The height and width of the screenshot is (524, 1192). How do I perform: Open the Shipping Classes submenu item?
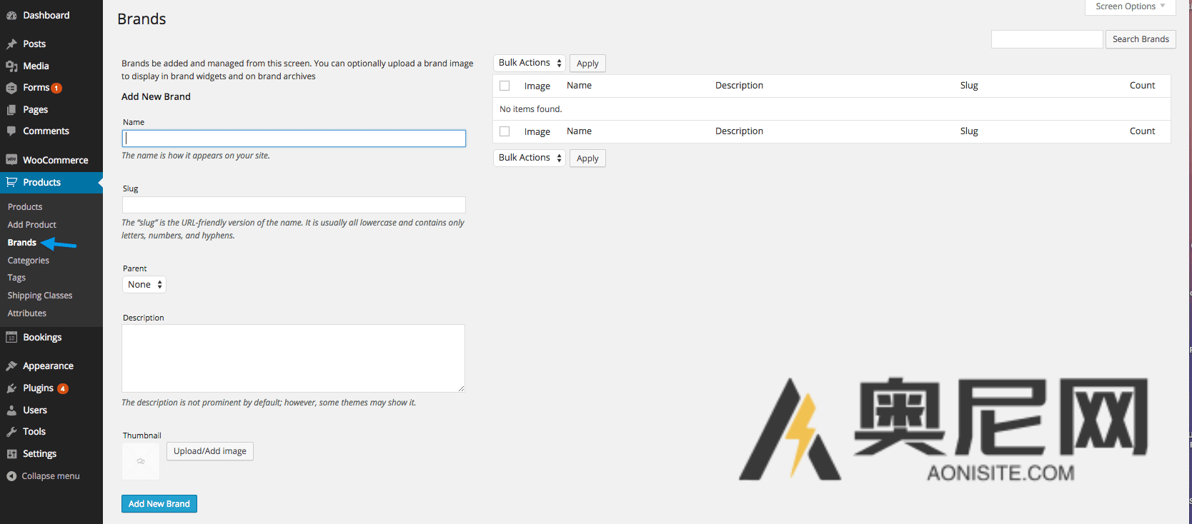click(x=40, y=296)
